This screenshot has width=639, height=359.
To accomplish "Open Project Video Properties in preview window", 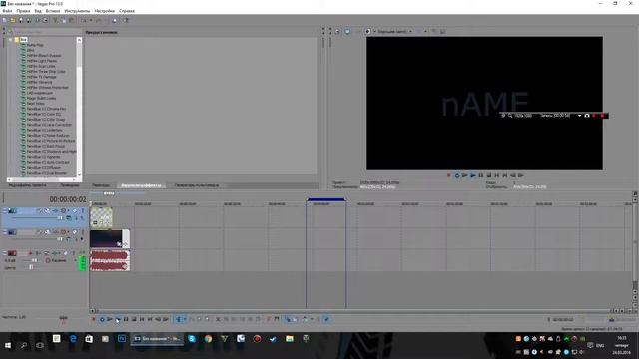I will tap(337, 31).
